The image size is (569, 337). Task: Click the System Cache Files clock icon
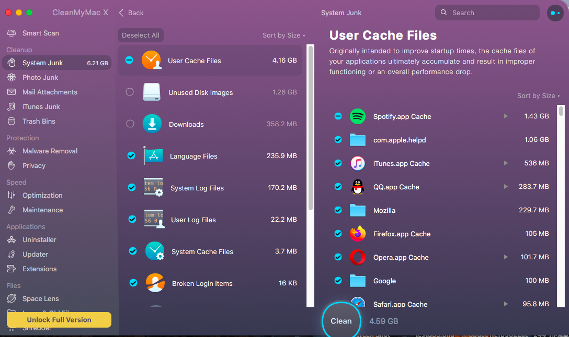[x=155, y=251]
